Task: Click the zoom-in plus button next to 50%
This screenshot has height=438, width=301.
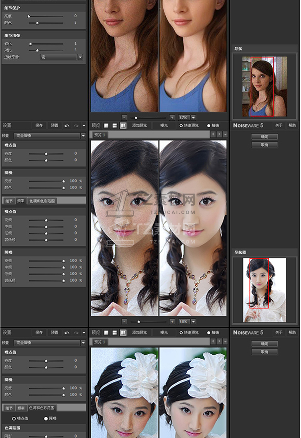Action: click(172, 322)
